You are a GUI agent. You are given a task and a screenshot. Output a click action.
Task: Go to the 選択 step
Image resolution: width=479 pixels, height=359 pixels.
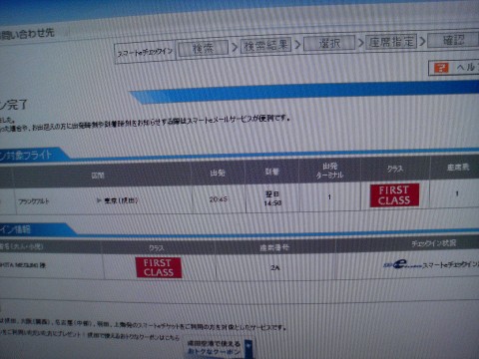click(x=329, y=43)
